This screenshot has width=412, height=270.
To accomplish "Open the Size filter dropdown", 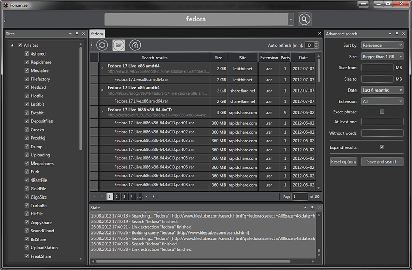I will (x=382, y=57).
